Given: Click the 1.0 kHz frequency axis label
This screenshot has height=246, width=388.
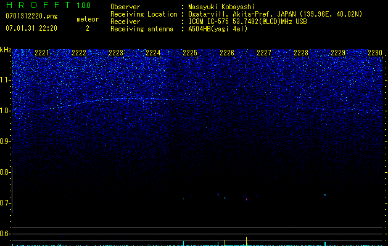Looking at the screenshot, I should tap(6, 111).
